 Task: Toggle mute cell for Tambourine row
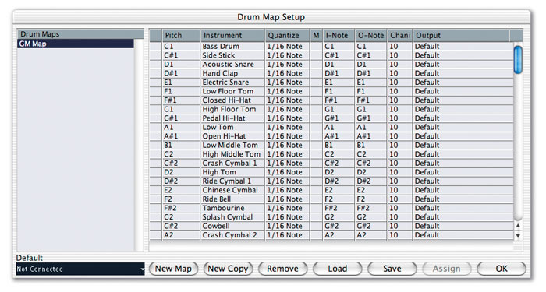(x=316, y=208)
